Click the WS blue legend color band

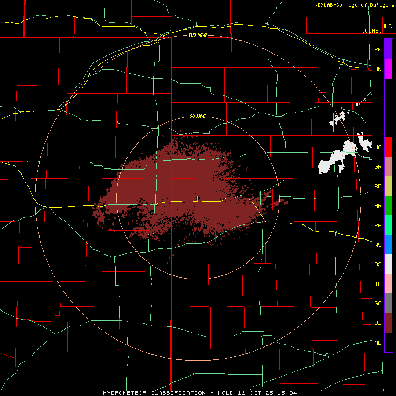(389, 245)
